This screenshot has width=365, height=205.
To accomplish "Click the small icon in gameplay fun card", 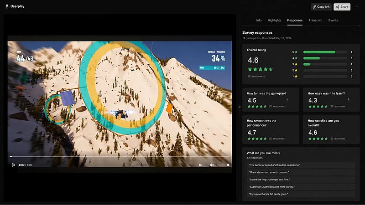I will pyautogui.click(x=287, y=100).
